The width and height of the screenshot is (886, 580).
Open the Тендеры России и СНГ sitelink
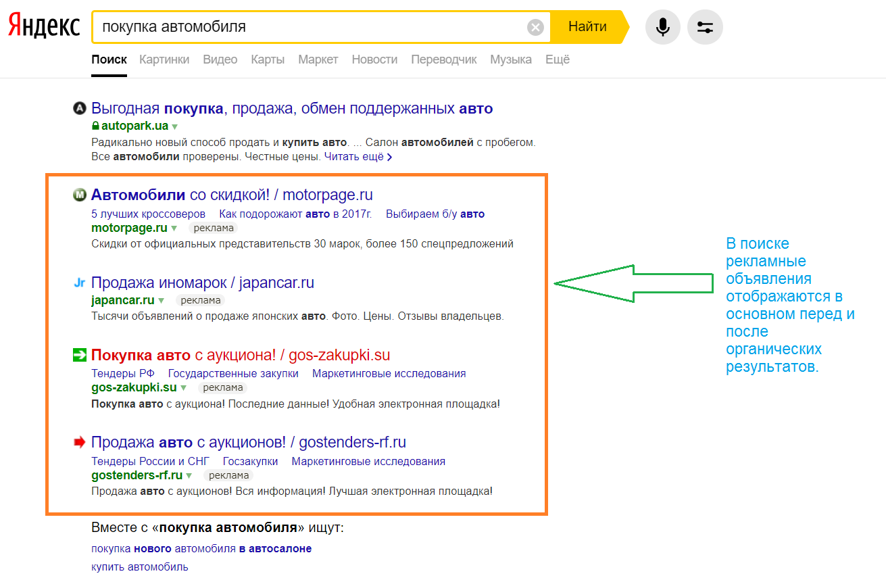150,461
